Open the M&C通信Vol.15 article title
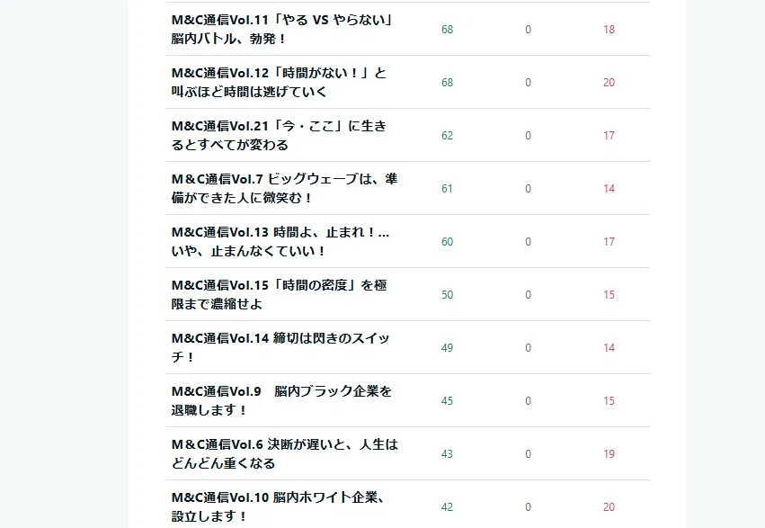This screenshot has width=765, height=528. tap(280, 295)
